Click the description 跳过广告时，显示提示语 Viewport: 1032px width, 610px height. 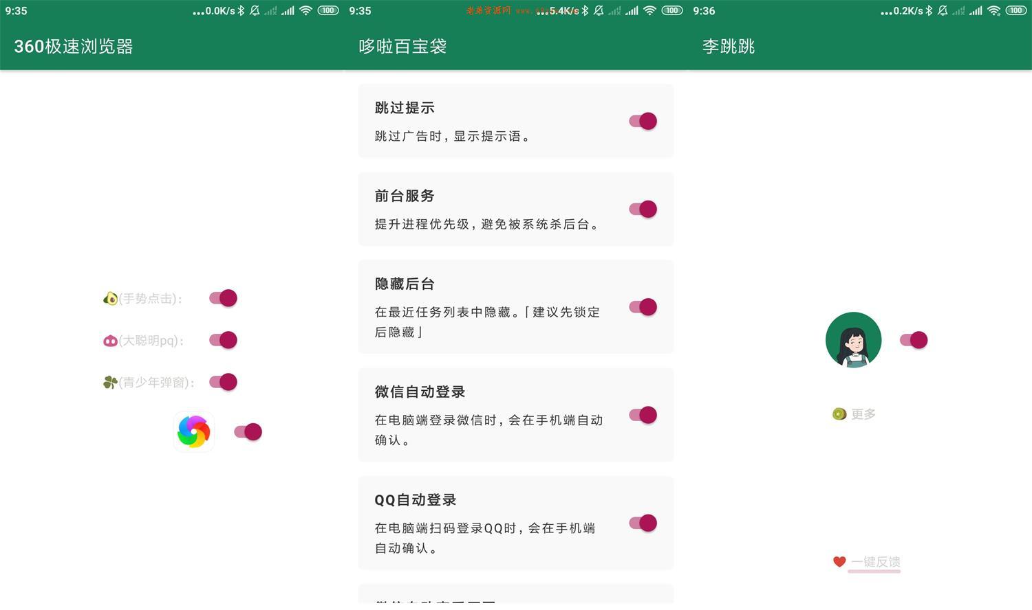453,136
